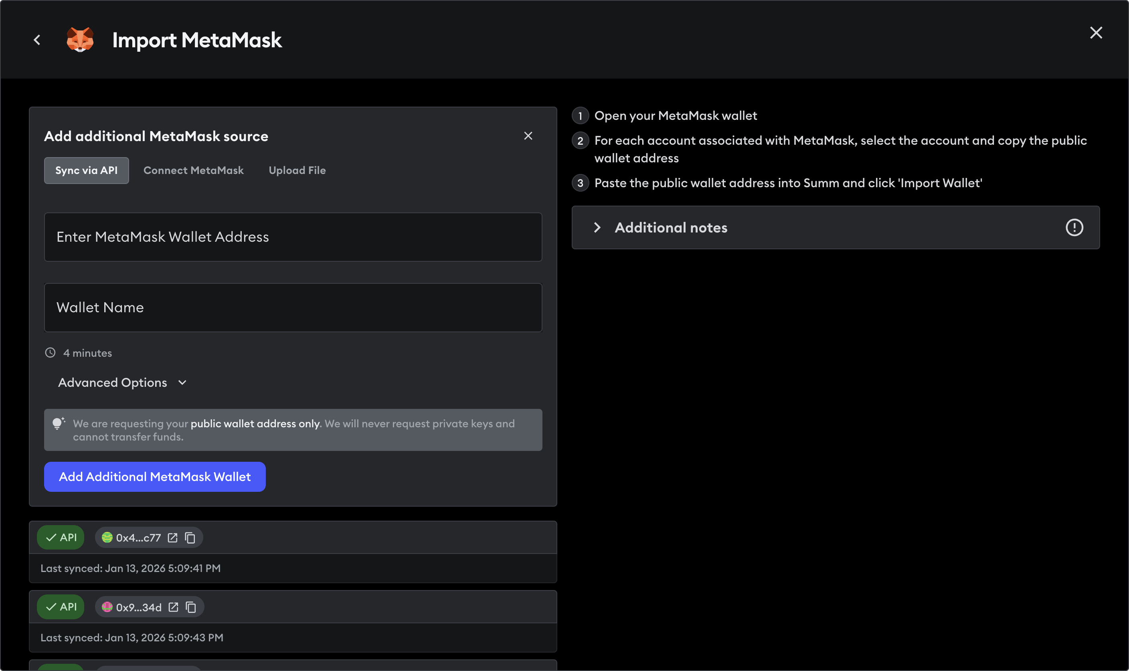
Task: Click 'Paste the public wallet address' instruction
Action: pos(788,183)
